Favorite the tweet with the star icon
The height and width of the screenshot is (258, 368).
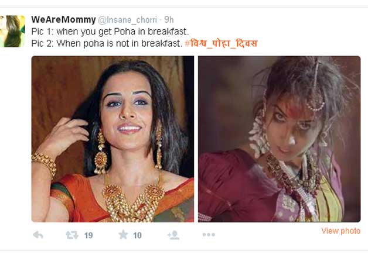pos(123,235)
